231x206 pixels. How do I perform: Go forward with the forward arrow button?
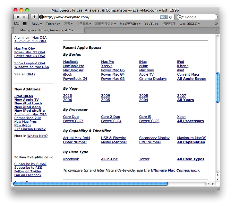coord(24,17)
